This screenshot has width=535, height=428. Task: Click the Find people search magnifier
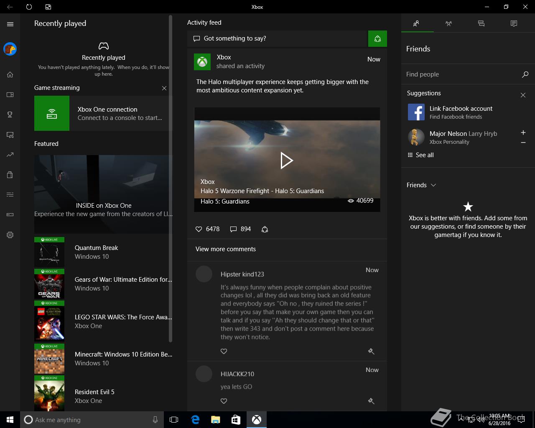click(x=525, y=74)
